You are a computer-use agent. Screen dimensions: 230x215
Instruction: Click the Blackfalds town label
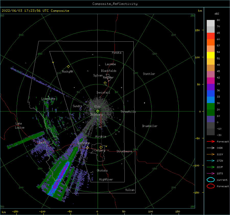click(109, 71)
